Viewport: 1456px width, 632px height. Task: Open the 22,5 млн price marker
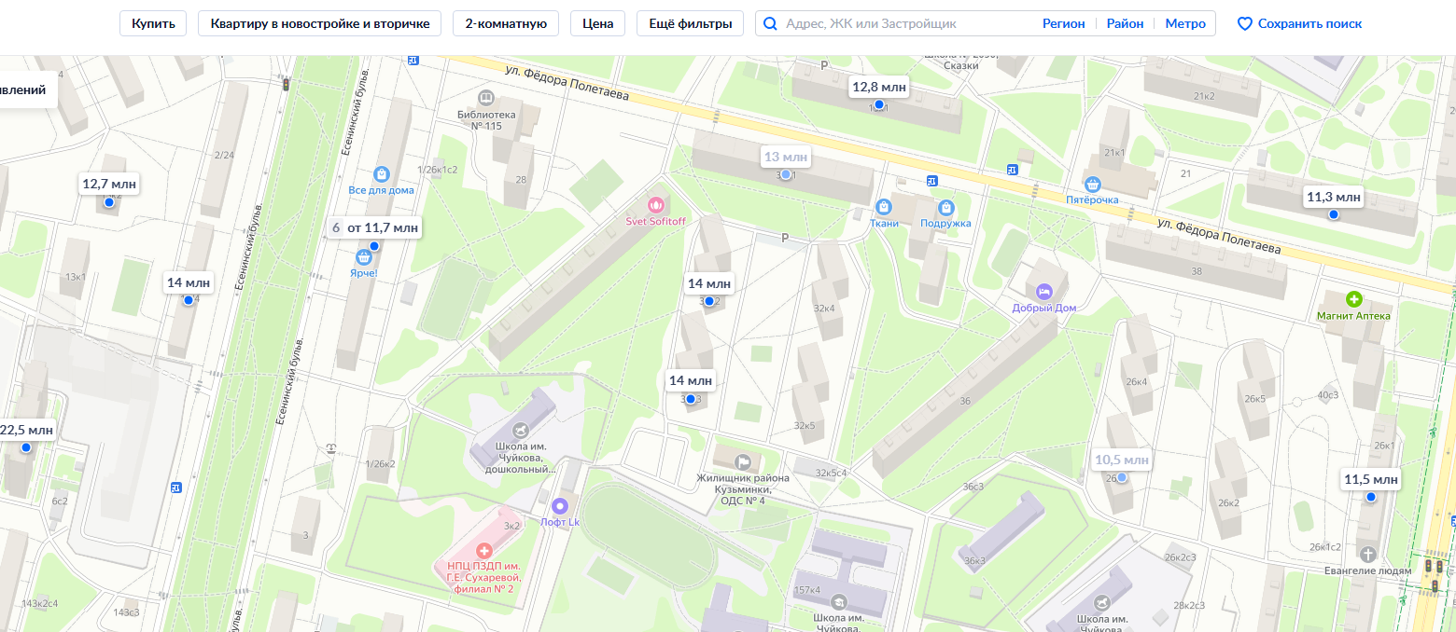click(x=26, y=430)
